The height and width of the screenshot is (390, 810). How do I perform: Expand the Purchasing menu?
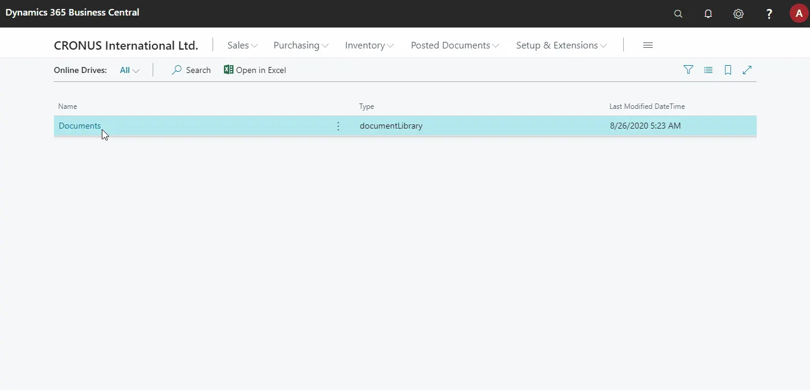[x=301, y=45]
